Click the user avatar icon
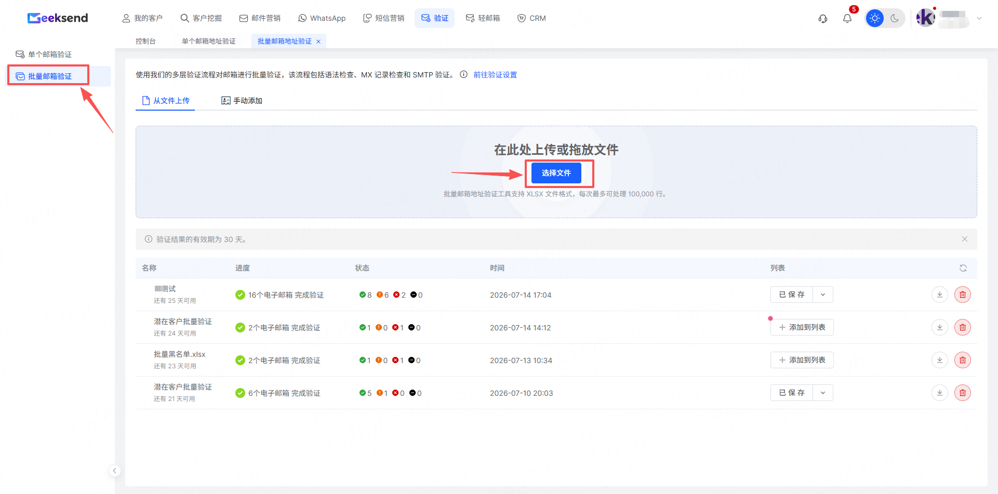 [x=926, y=18]
